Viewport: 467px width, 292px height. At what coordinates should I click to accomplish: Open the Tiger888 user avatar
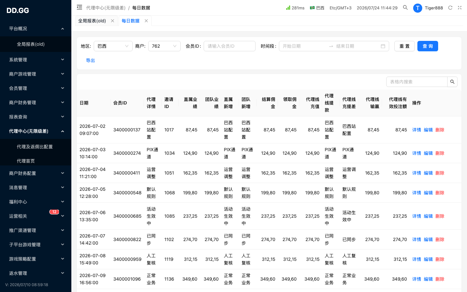418,8
